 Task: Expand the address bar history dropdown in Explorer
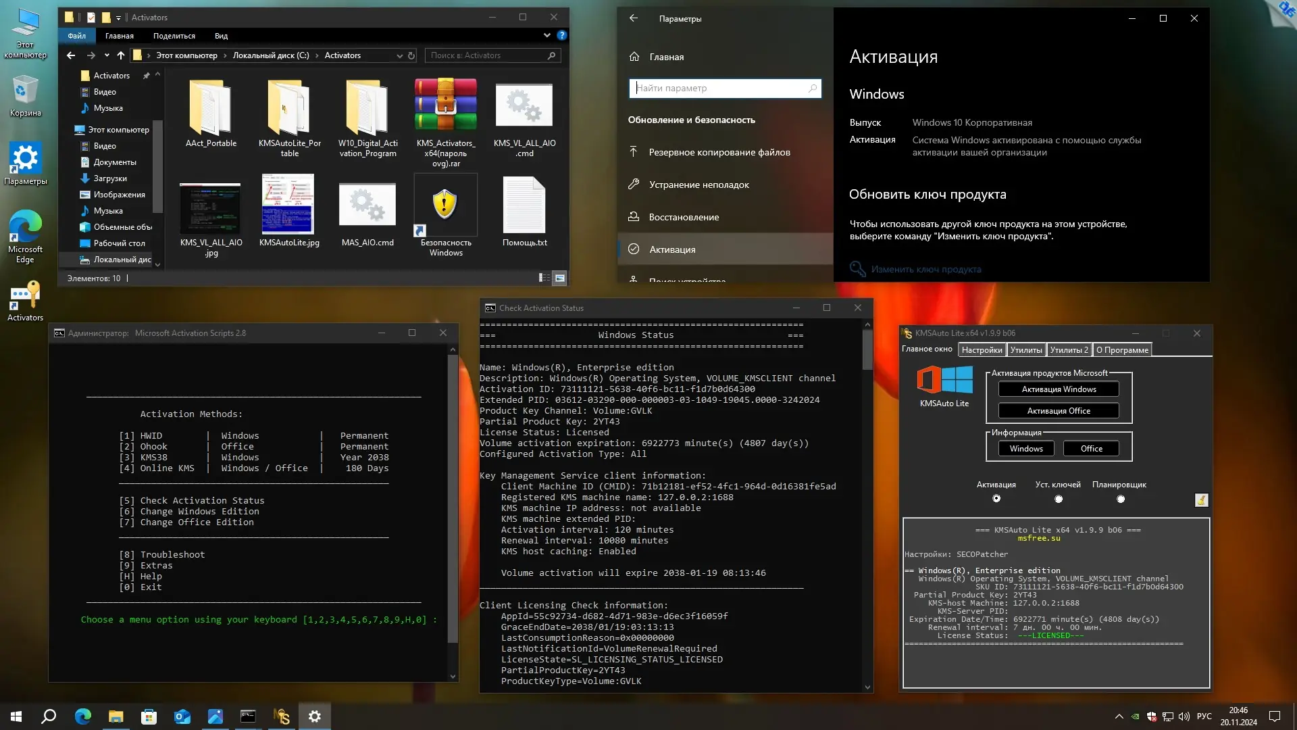pyautogui.click(x=399, y=55)
